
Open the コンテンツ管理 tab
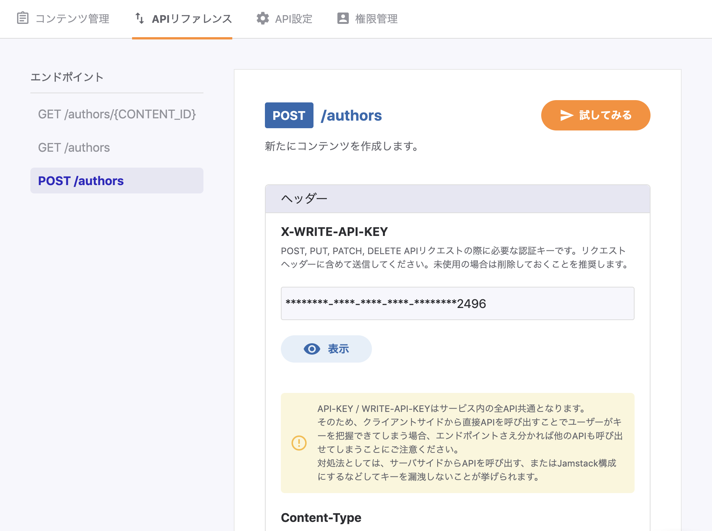pyautogui.click(x=72, y=19)
